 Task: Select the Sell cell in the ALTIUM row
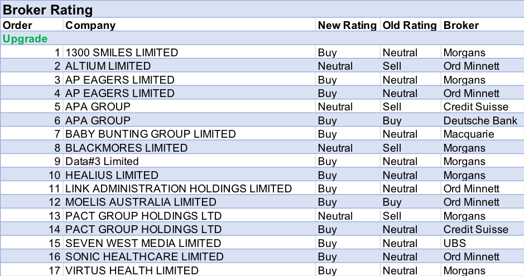392,66
